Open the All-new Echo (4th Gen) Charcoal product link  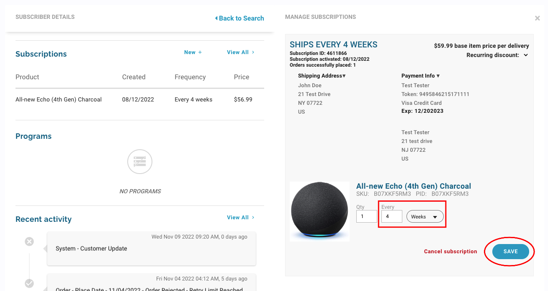point(414,186)
